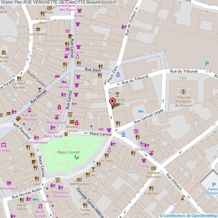
Task: Click the Athenaeum bookshop icon
Action: (9, 183)
